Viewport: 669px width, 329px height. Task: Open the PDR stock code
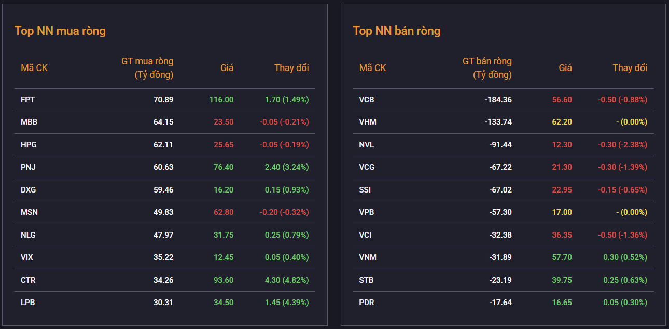pos(367,303)
